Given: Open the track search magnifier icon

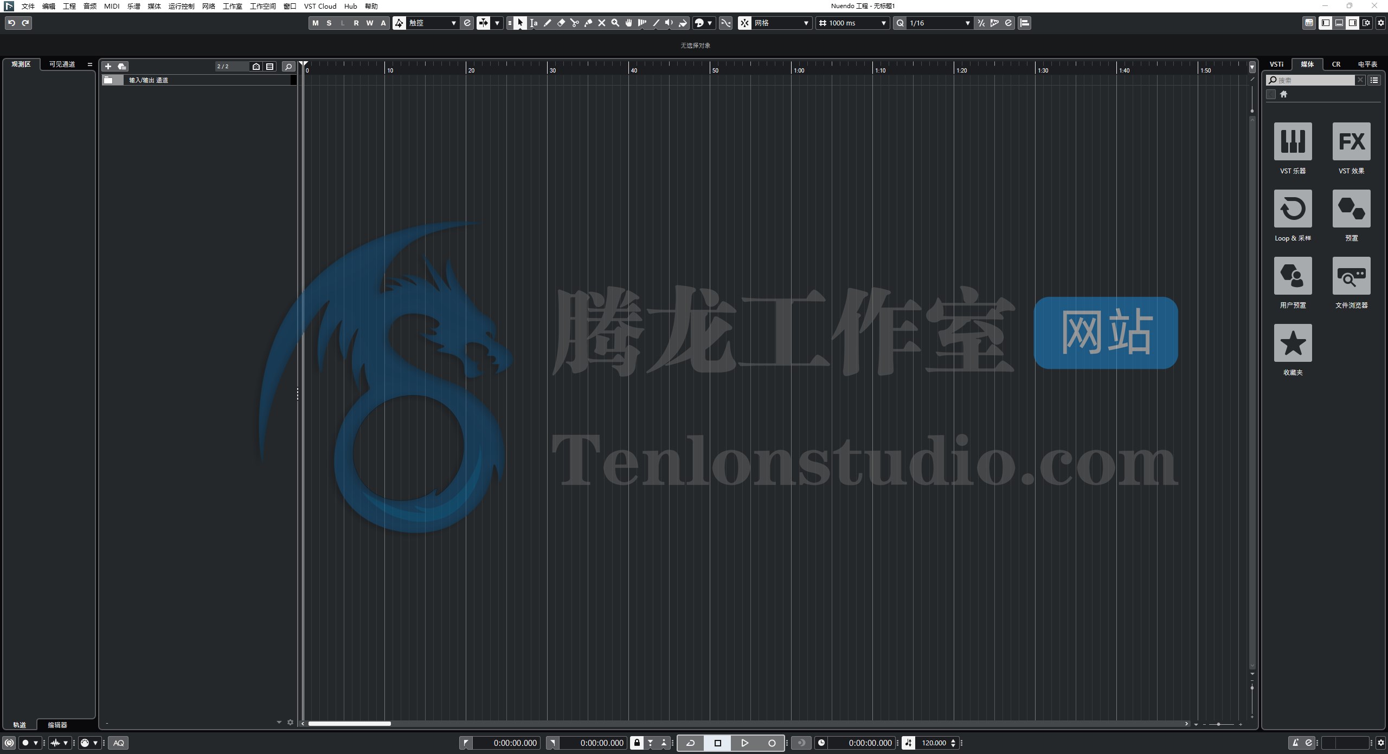Looking at the screenshot, I should (x=288, y=66).
